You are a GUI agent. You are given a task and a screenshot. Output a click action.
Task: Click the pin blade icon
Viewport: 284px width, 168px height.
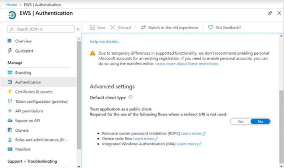coord(270,13)
